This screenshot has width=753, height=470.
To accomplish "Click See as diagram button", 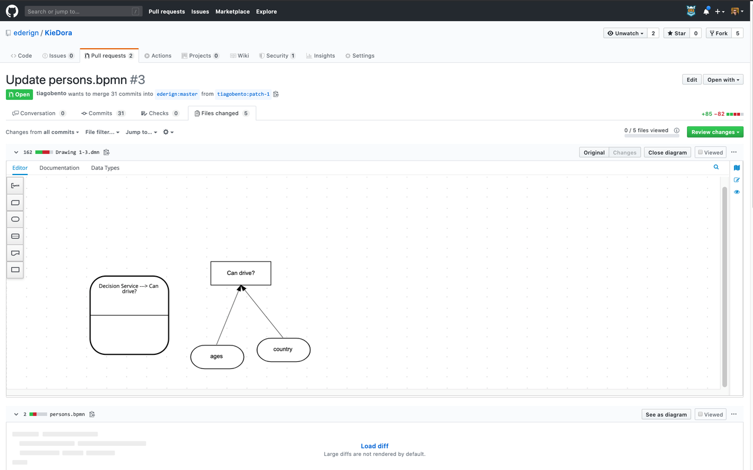I will (666, 414).
